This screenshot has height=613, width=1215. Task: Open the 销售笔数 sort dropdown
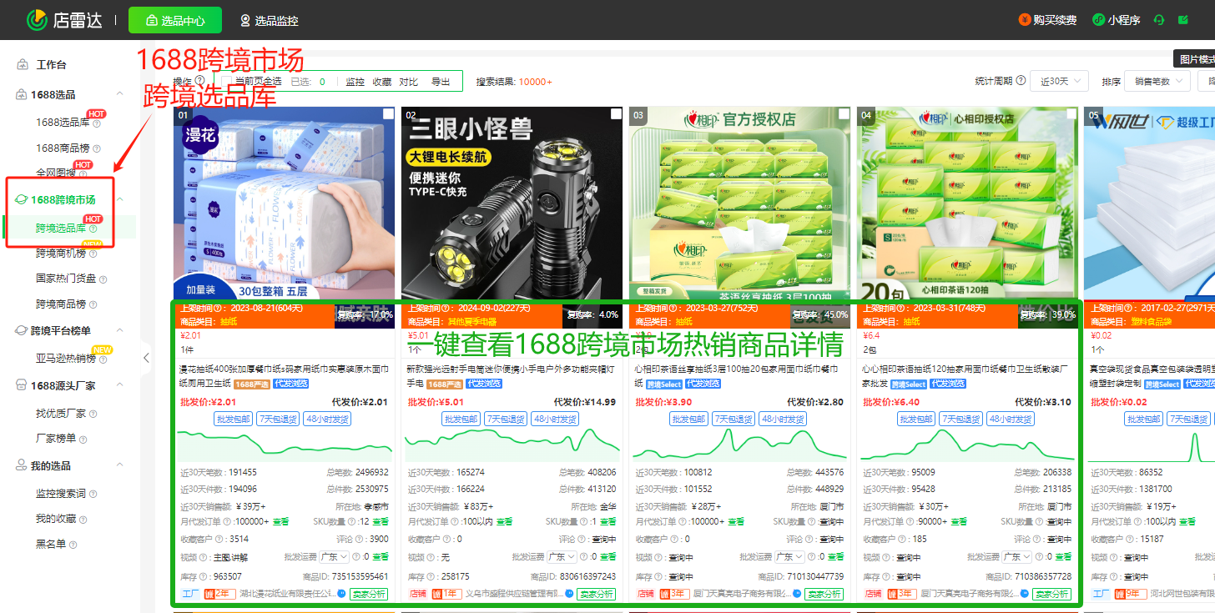coord(1157,79)
